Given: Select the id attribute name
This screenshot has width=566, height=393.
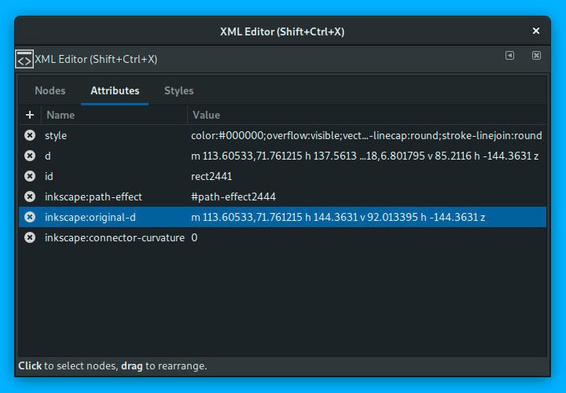Looking at the screenshot, I should click(49, 176).
